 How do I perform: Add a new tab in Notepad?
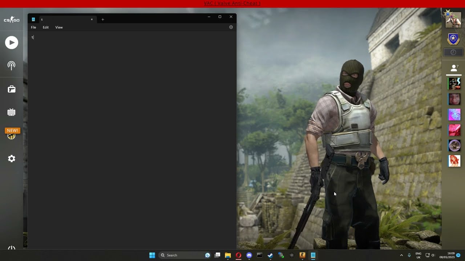(103, 20)
